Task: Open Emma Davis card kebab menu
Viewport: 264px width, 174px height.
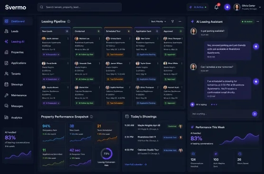Action: tap(130, 39)
